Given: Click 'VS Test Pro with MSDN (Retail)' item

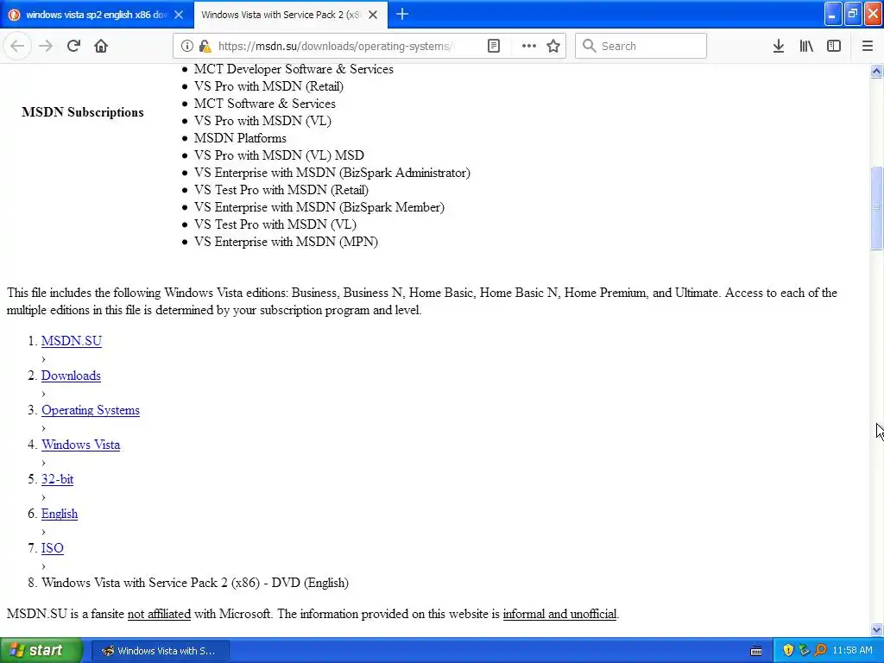Looking at the screenshot, I should [281, 190].
